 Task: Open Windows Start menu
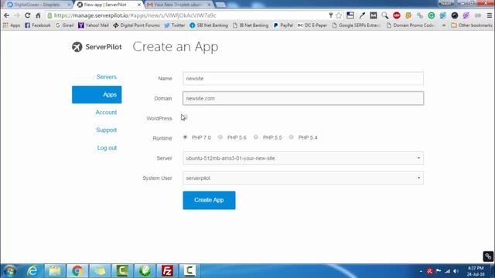tap(9, 271)
